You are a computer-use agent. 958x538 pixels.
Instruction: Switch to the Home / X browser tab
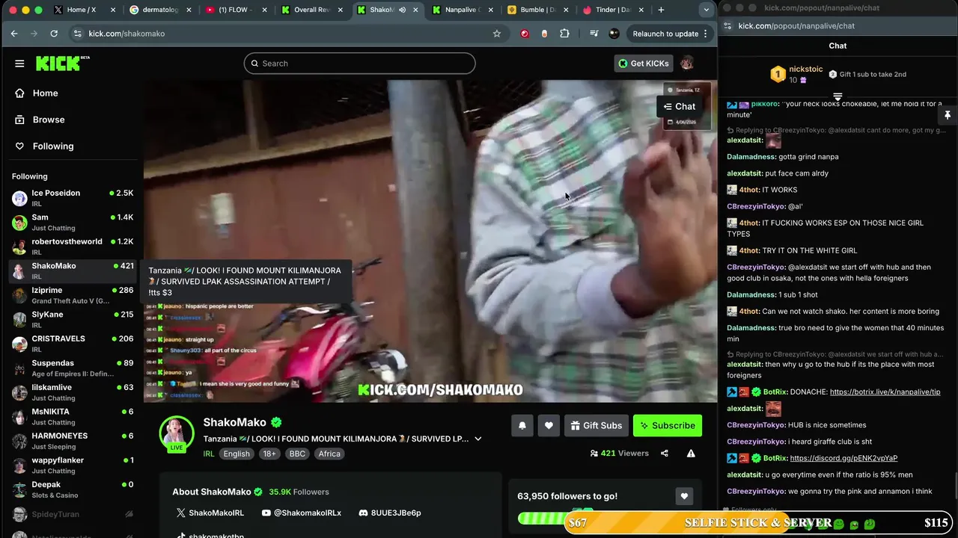click(x=85, y=10)
